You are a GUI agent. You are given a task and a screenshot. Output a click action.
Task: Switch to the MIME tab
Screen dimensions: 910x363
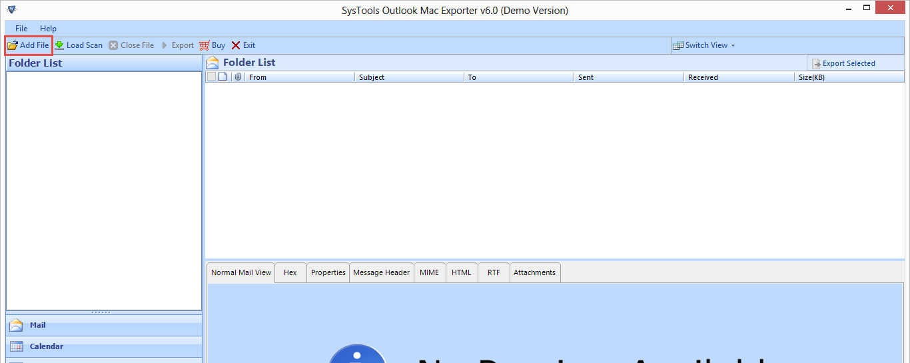point(430,272)
